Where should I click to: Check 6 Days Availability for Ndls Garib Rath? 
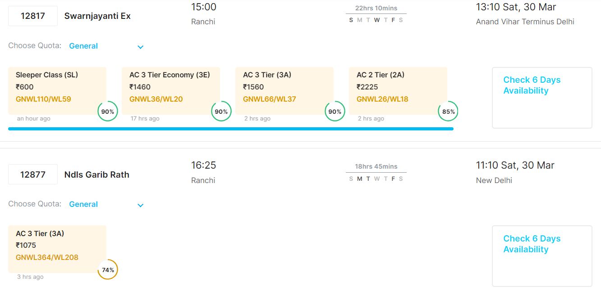pyautogui.click(x=532, y=244)
